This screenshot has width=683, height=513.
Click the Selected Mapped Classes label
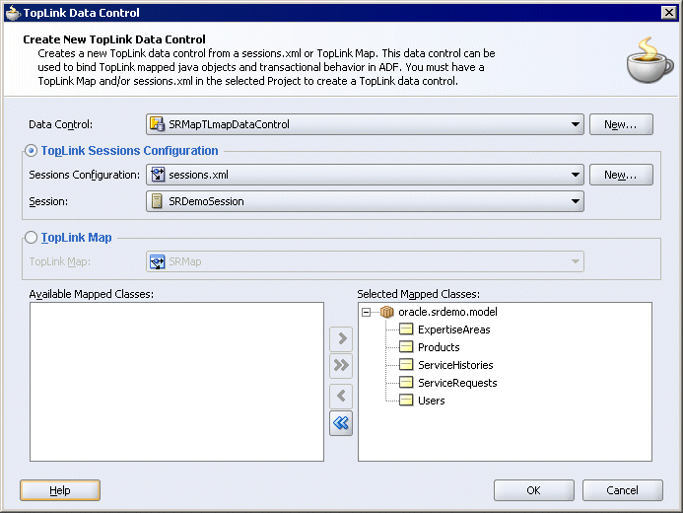pos(418,294)
